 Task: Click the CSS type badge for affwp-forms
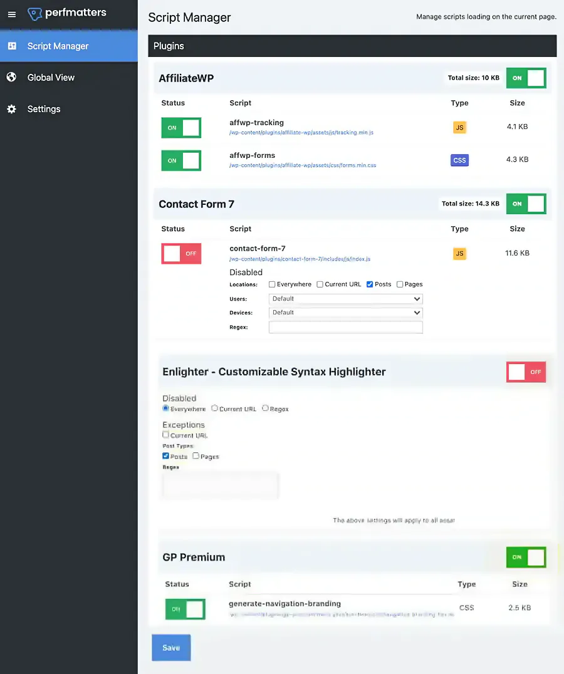(459, 160)
